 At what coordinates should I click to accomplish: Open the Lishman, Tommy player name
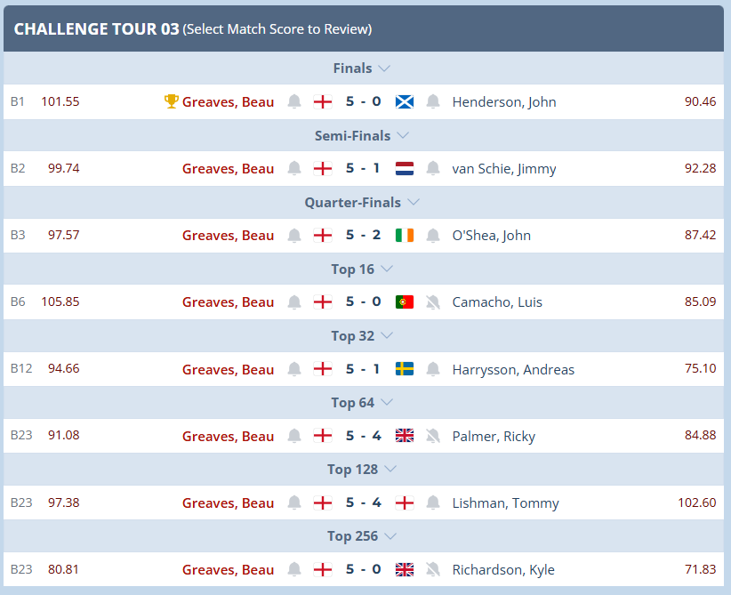coord(505,503)
